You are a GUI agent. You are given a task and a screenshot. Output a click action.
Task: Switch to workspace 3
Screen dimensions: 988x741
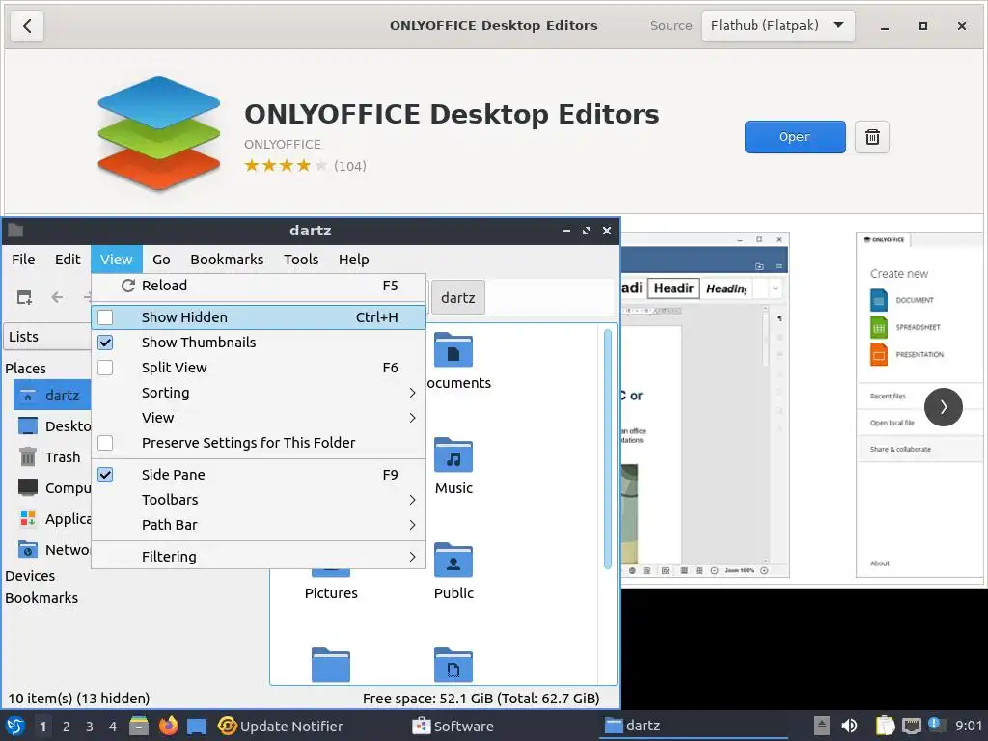click(90, 727)
